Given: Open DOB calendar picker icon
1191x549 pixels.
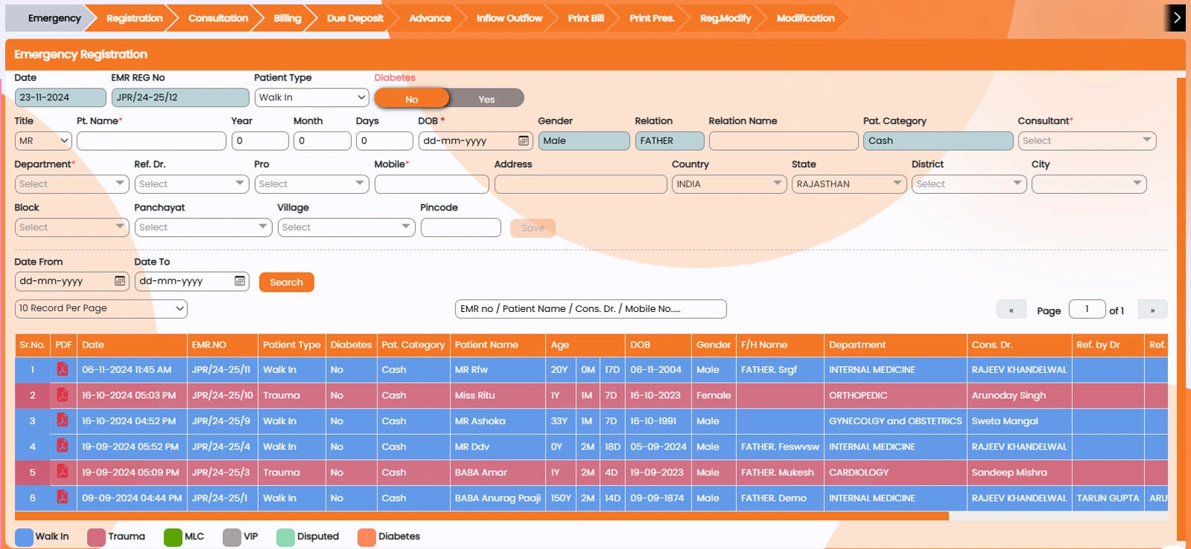Looking at the screenshot, I should (x=523, y=141).
